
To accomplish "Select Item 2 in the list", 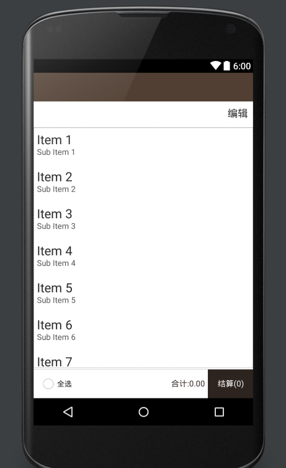I will pos(143,183).
